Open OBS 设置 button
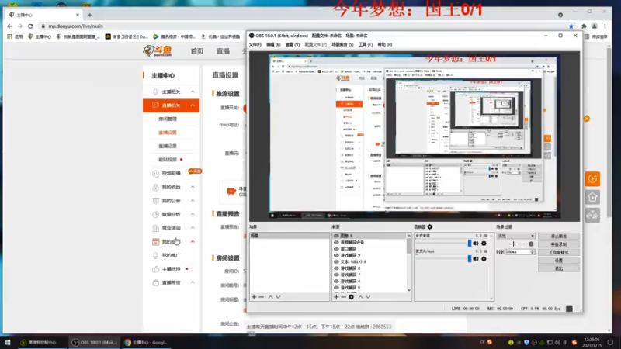Viewport: 621px width, 349px height. click(x=559, y=261)
